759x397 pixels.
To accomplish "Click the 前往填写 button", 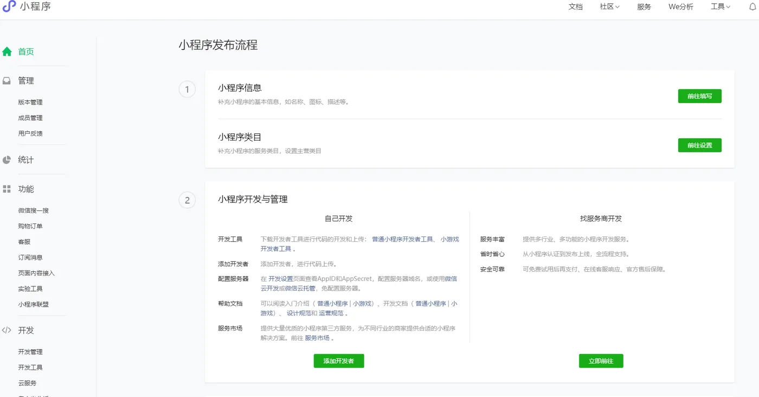I will coord(699,96).
